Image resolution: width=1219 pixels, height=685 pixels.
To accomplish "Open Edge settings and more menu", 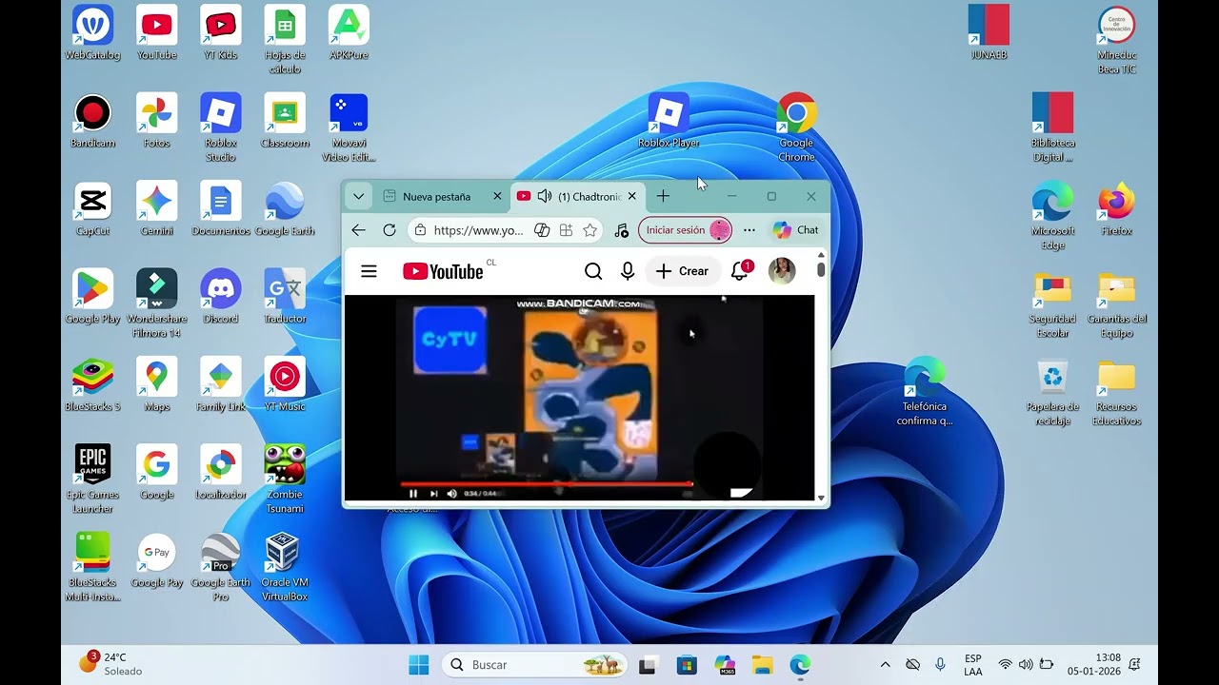I will [749, 230].
